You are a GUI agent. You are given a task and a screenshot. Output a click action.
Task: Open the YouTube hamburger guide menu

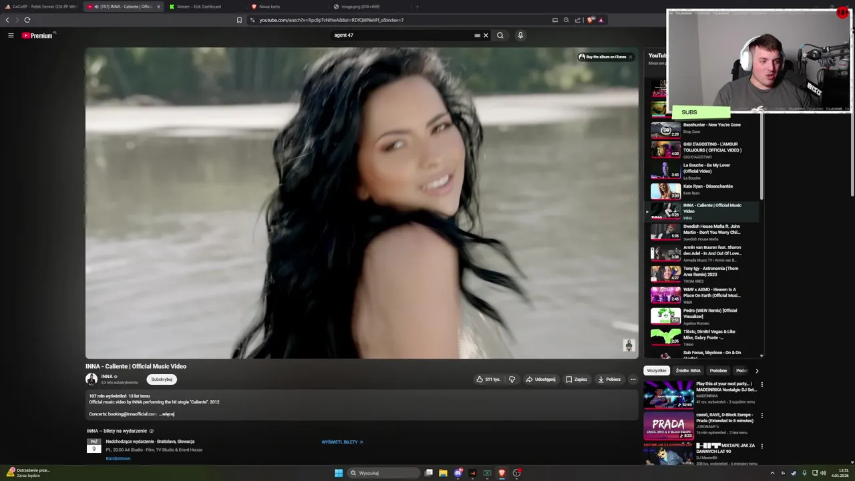click(11, 35)
